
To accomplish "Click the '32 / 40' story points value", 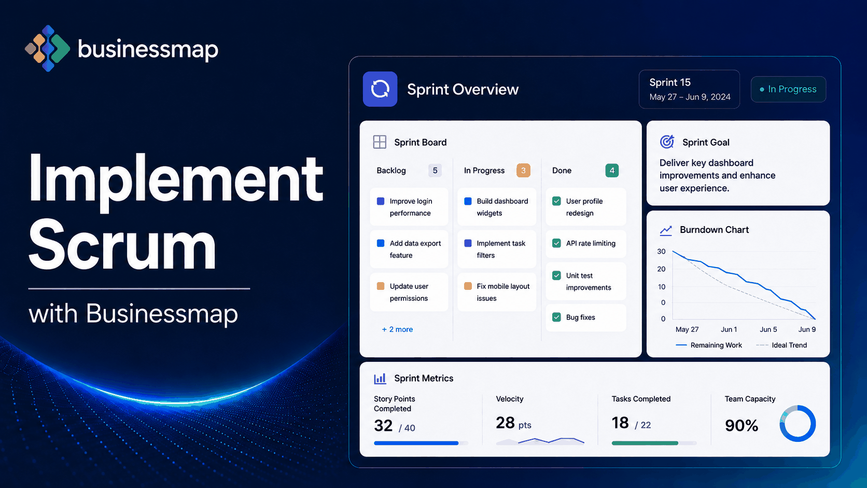I will tap(395, 426).
